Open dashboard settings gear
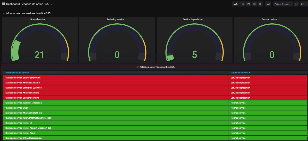308x141 pixels. (260, 4)
